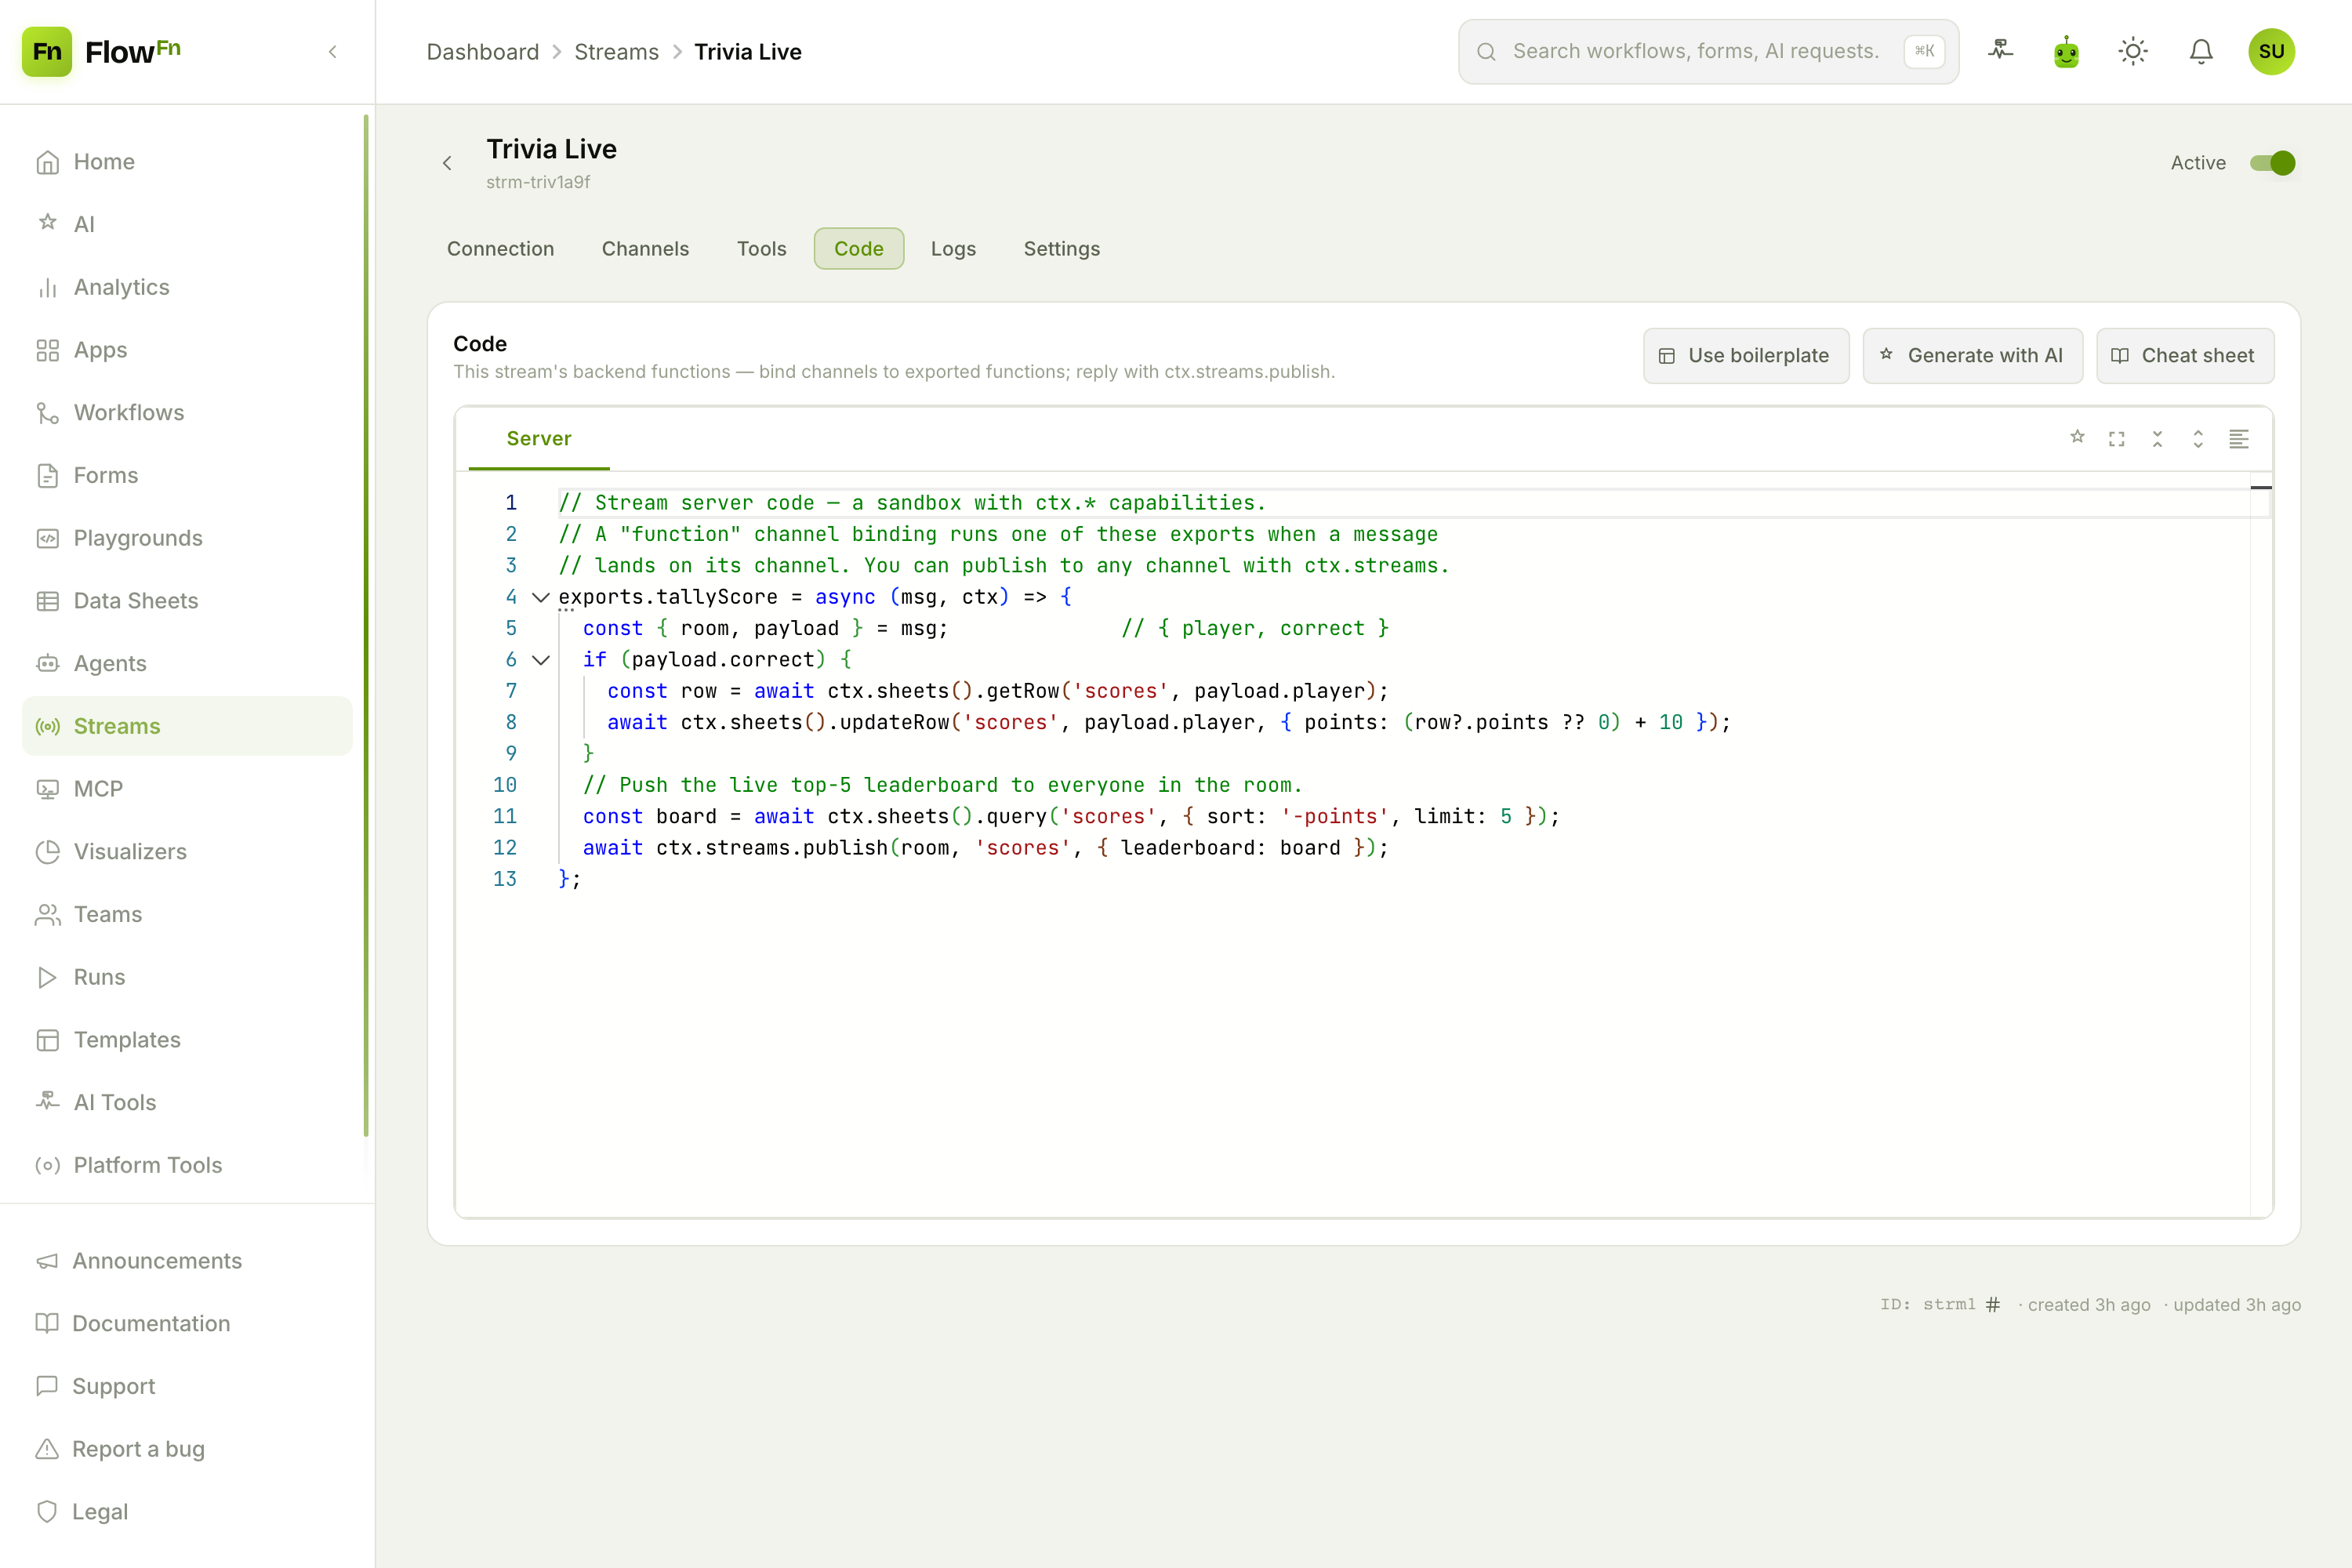Screen dimensions: 2352x1568
Task: Open AI Tools in sidebar
Action: tap(187, 1102)
